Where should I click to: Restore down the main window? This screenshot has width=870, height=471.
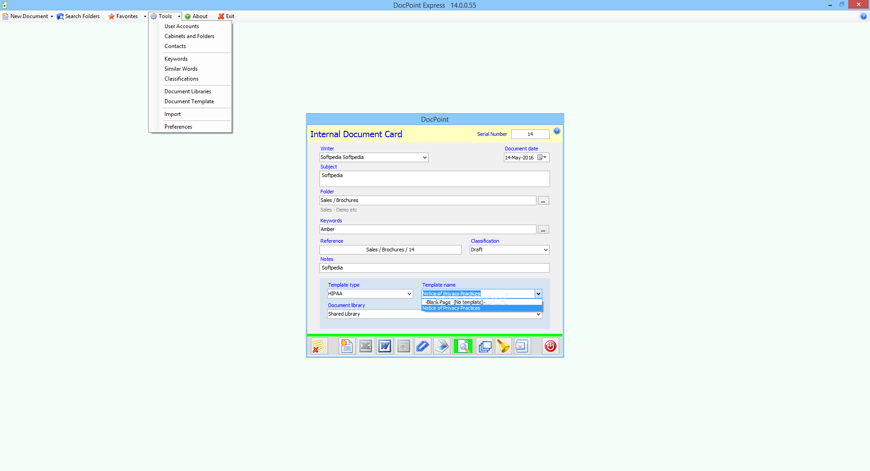pos(842,5)
